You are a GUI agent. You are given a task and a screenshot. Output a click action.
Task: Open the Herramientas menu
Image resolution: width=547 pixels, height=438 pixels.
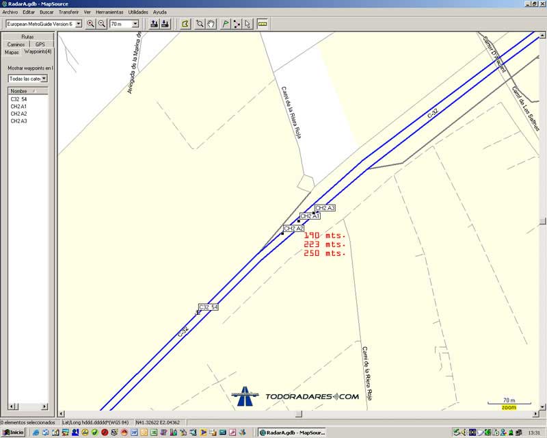tap(109, 12)
